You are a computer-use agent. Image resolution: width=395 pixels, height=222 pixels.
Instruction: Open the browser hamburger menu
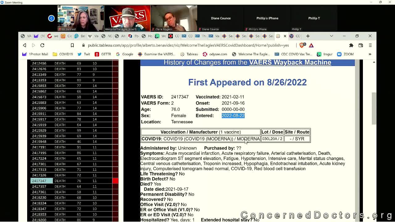(370, 45)
